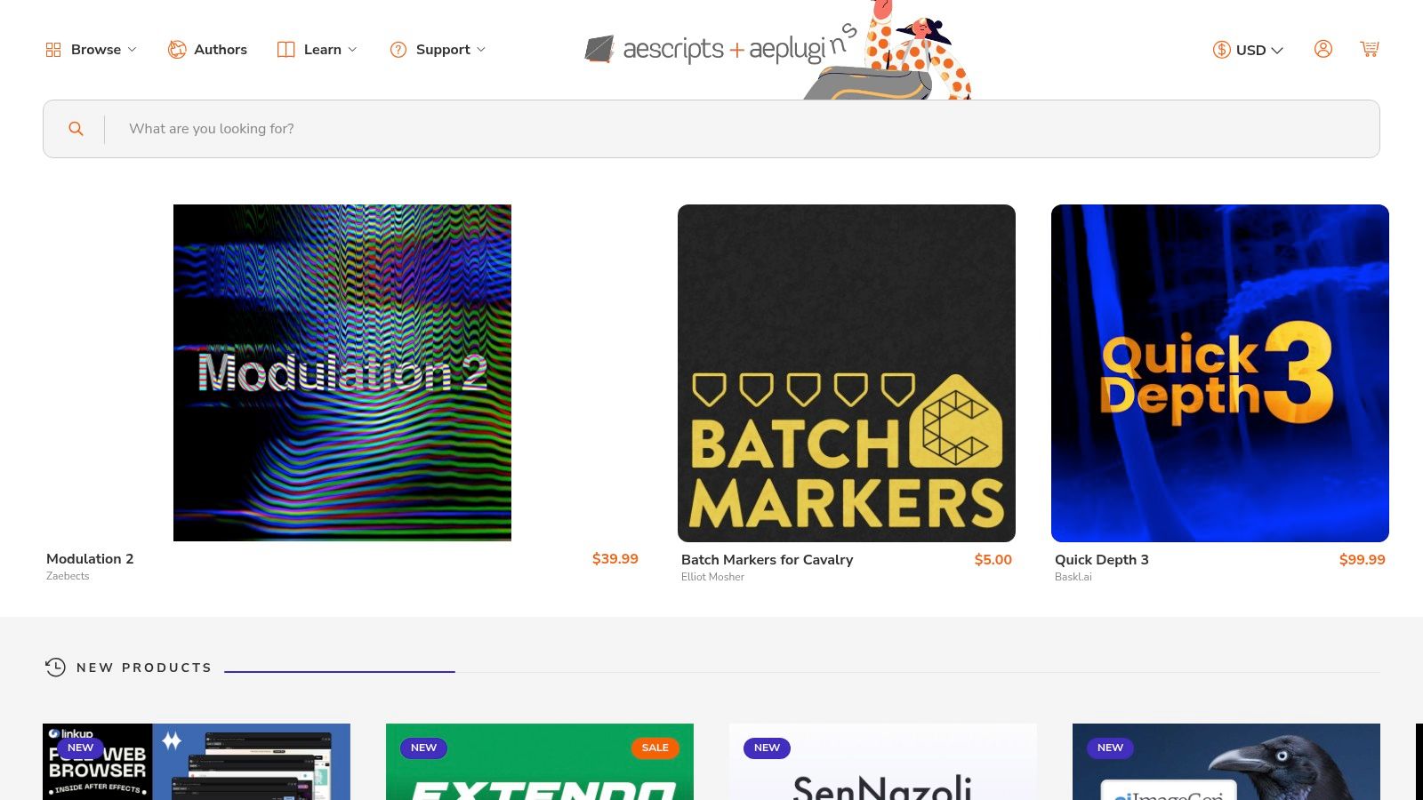Click the SALE badge on Extendo card
Screen dimensions: 1423x800
[655, 748]
